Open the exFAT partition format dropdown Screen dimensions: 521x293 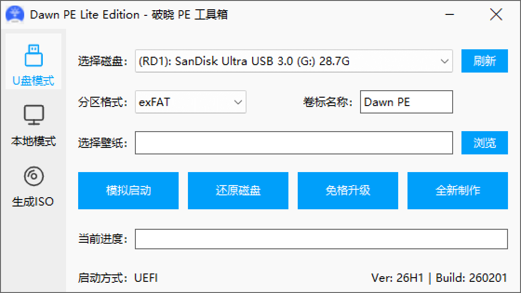[x=190, y=102]
